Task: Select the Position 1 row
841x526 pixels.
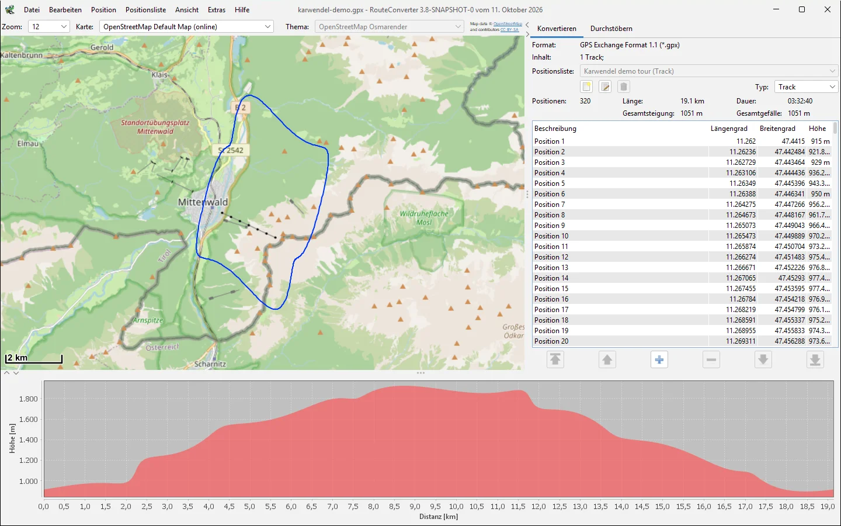Action: tap(682, 141)
